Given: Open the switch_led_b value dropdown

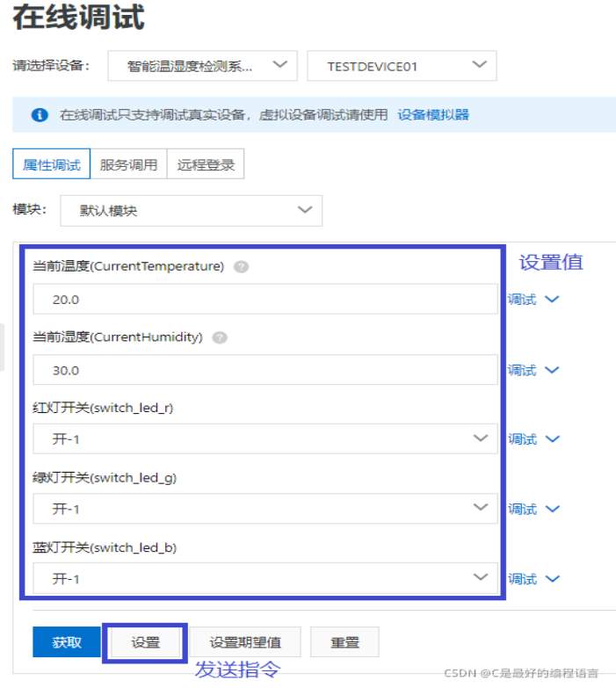Looking at the screenshot, I should point(265,578).
